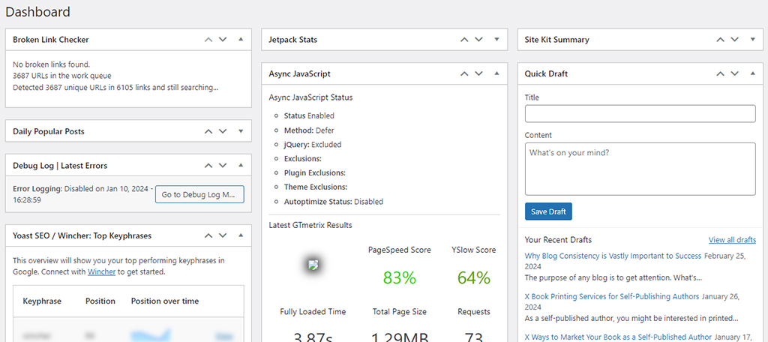Open View all drafts link
768x342 pixels.
732,239
